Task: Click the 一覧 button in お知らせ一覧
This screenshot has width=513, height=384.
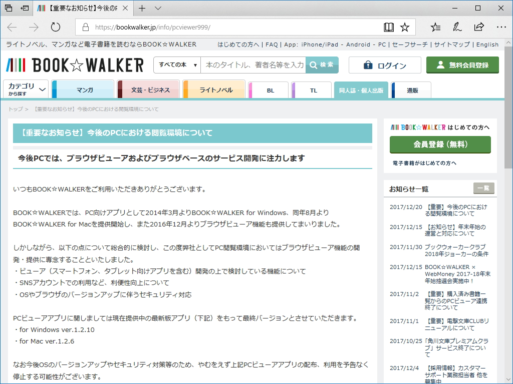Action: tap(483, 188)
